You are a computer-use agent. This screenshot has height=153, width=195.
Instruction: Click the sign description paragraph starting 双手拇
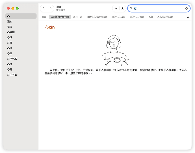[x=116, y=72]
